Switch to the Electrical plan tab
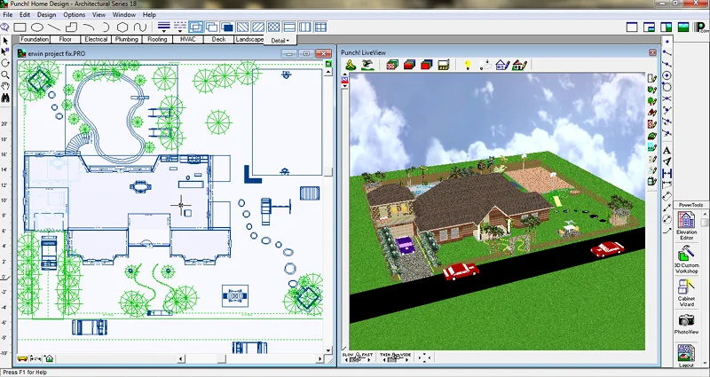This screenshot has width=710, height=377. pyautogui.click(x=96, y=39)
